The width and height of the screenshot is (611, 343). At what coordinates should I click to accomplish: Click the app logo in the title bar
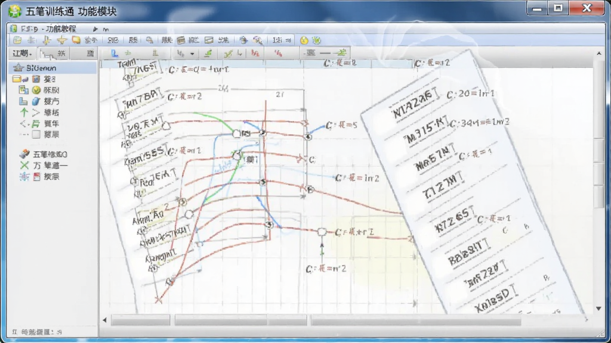pos(14,11)
